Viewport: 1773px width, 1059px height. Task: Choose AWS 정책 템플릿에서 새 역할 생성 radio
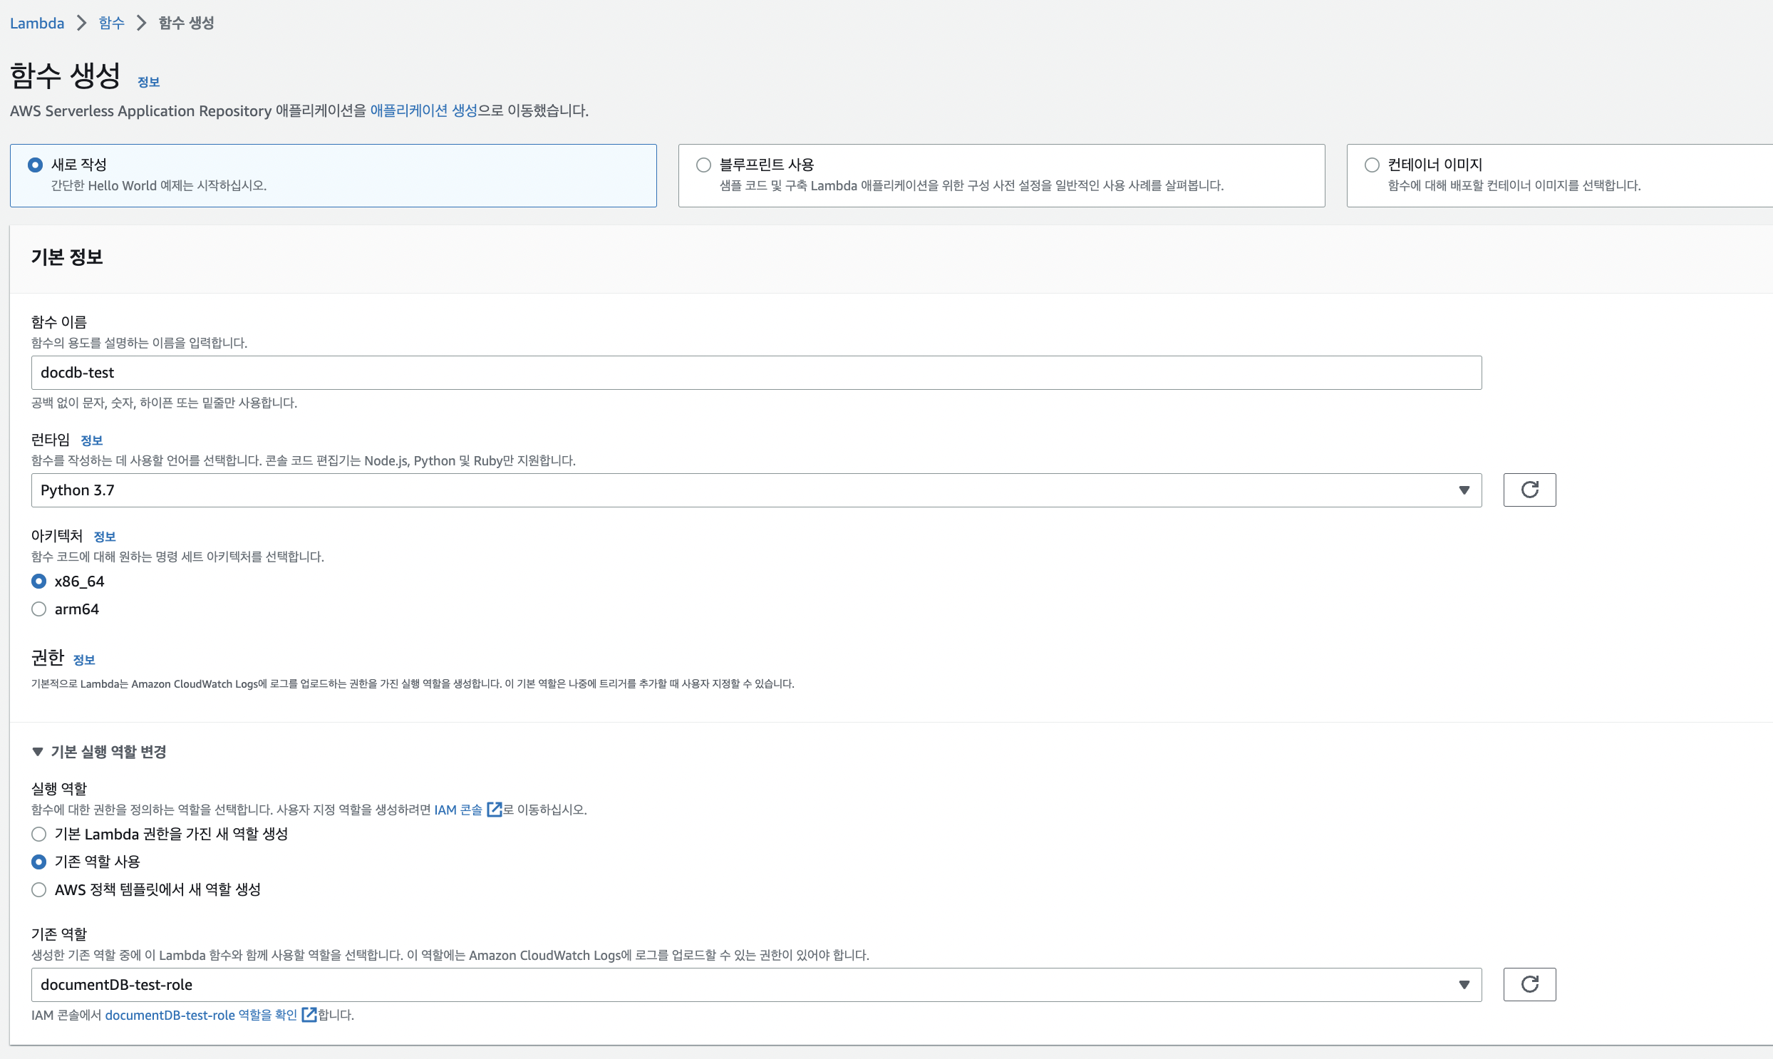(x=39, y=889)
